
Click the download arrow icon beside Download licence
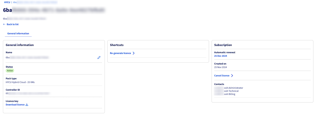[27, 105]
